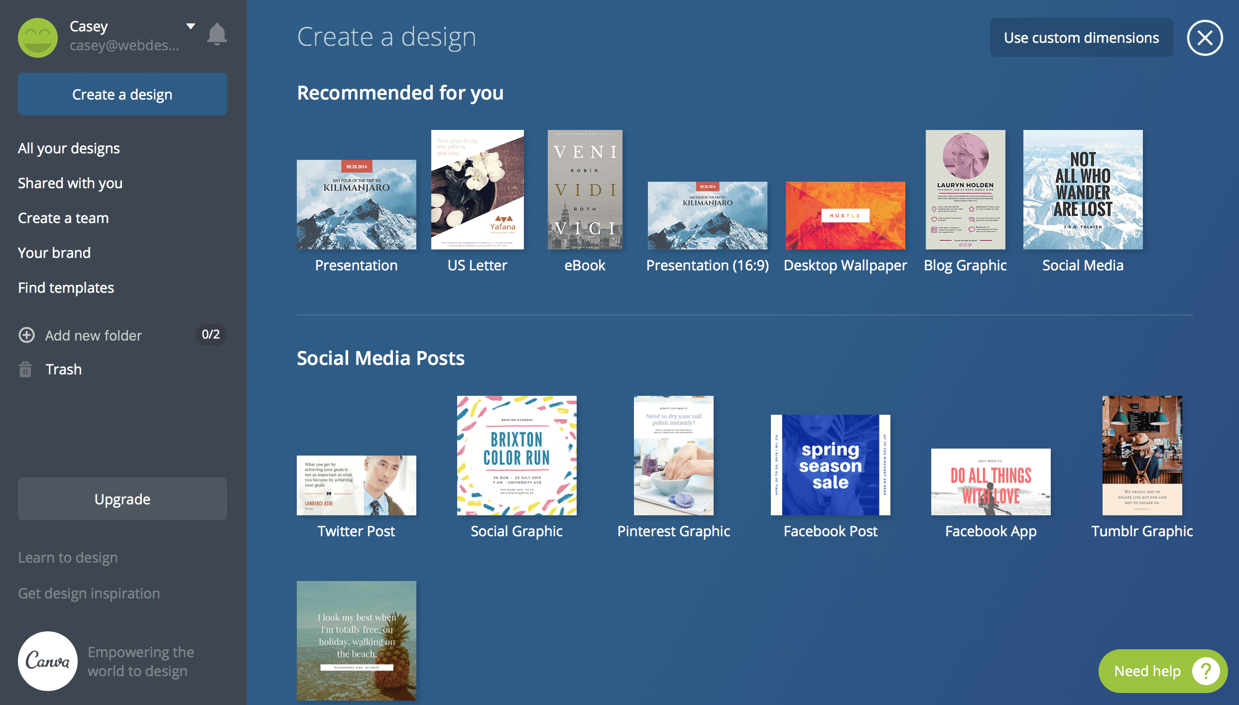
Task: Click the green smiley profile avatar
Action: tap(38, 38)
